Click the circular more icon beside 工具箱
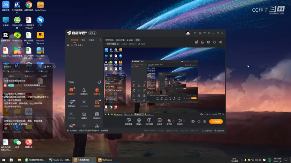The width and height of the screenshot is (291, 163). coord(99,82)
